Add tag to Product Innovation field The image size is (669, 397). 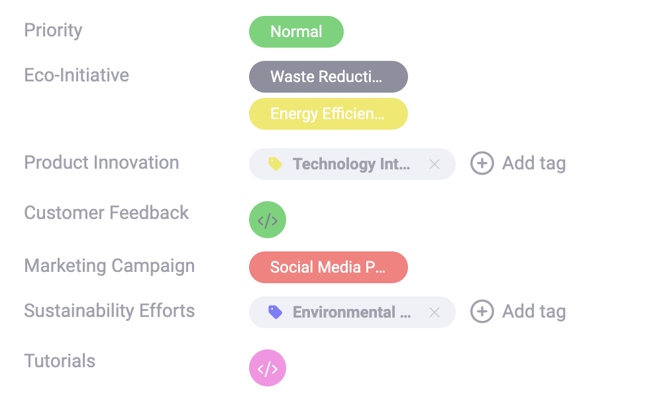pyautogui.click(x=533, y=163)
